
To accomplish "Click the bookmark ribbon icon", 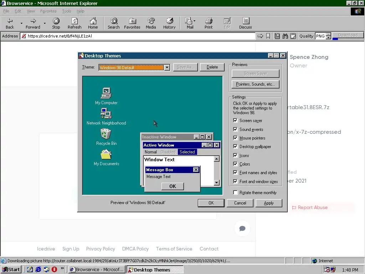I will (x=268, y=36).
